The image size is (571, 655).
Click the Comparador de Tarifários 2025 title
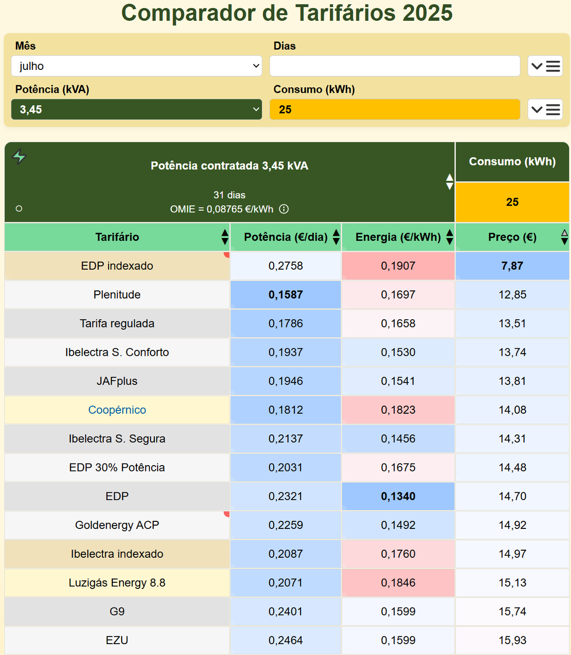click(x=287, y=13)
